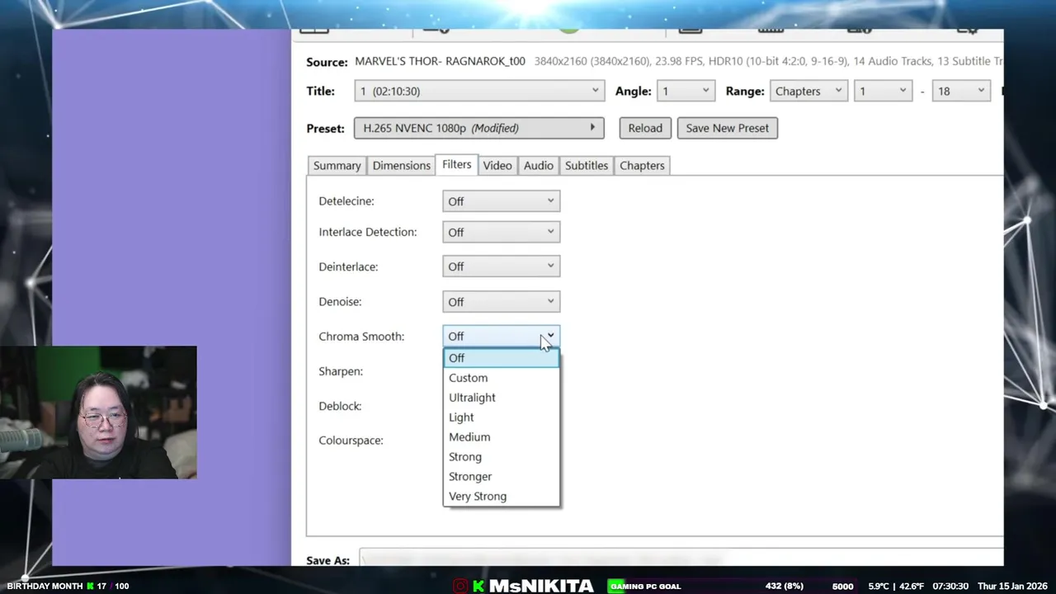The image size is (1056, 594).
Task: Click the source name MARVEL'S THOR- RAGNAROK_t00
Action: (x=440, y=61)
